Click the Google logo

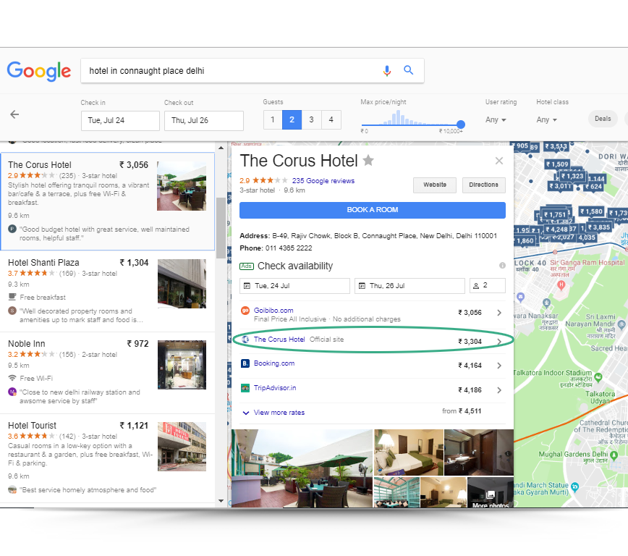point(39,72)
